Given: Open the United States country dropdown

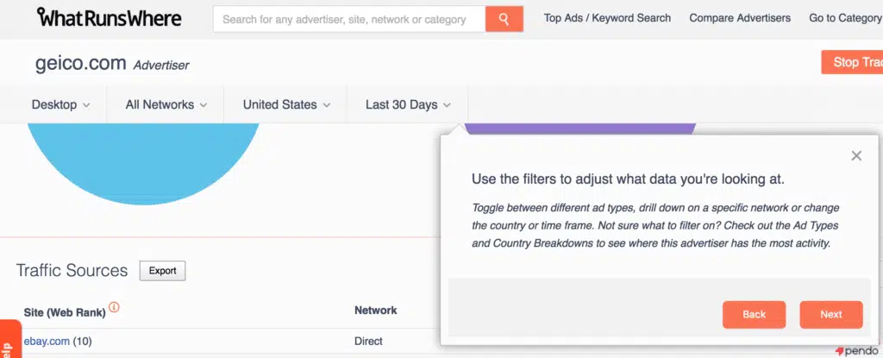Looking at the screenshot, I should [x=286, y=104].
